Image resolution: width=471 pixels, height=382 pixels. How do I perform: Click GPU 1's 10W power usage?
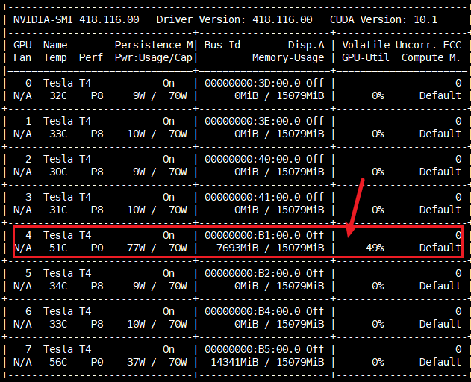coord(136,134)
